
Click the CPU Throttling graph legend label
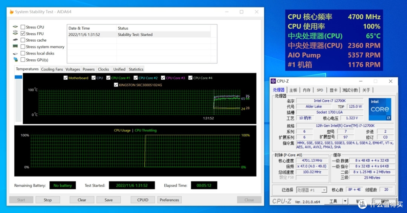coord(145,130)
